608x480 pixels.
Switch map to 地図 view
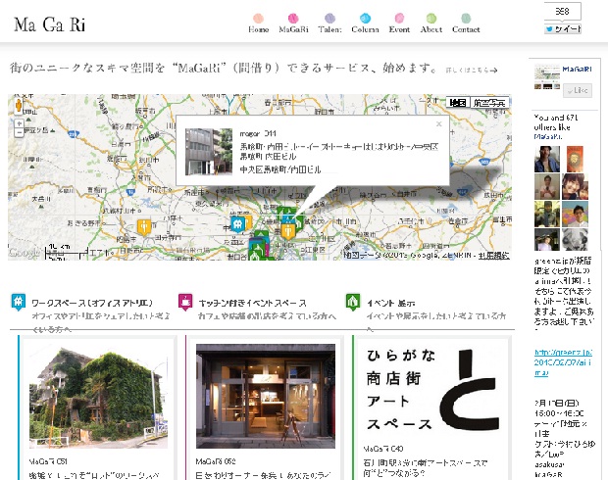(458, 102)
